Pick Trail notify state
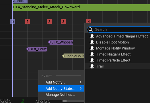 pos(118,66)
